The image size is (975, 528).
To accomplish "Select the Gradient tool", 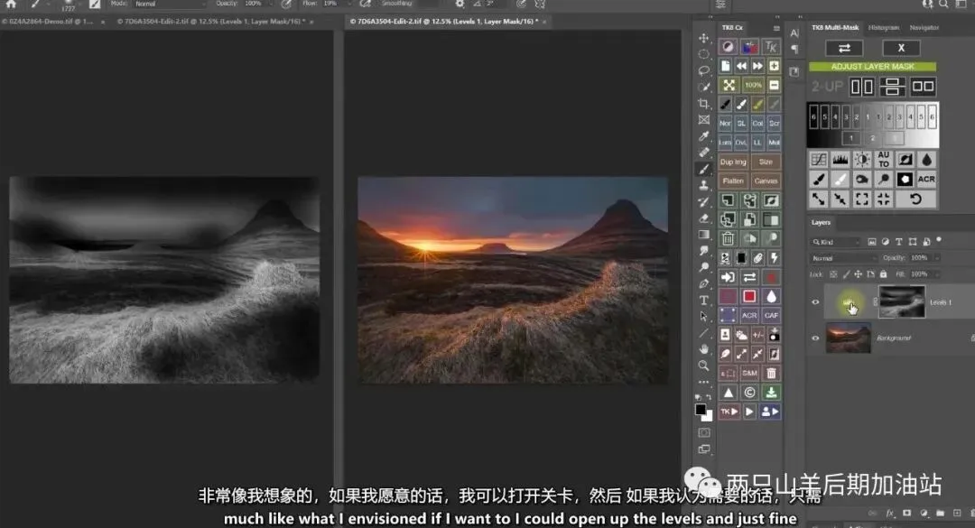I will 703,235.
